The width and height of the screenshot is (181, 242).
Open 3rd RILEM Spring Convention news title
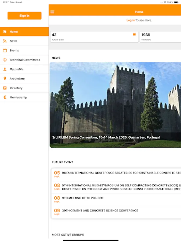coord(106,137)
